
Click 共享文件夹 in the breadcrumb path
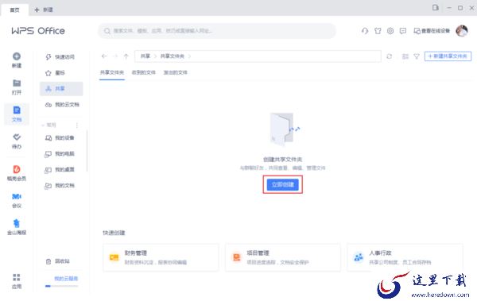pyautogui.click(x=173, y=56)
